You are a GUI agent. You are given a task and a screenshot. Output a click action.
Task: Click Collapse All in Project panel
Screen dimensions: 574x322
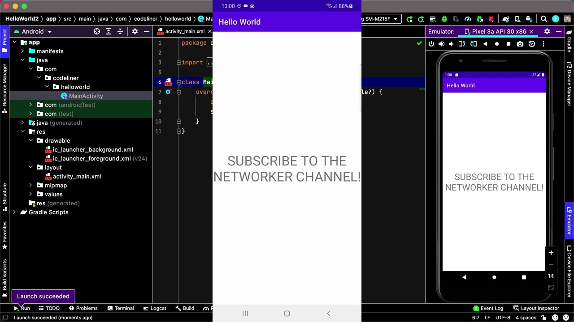[120, 31]
